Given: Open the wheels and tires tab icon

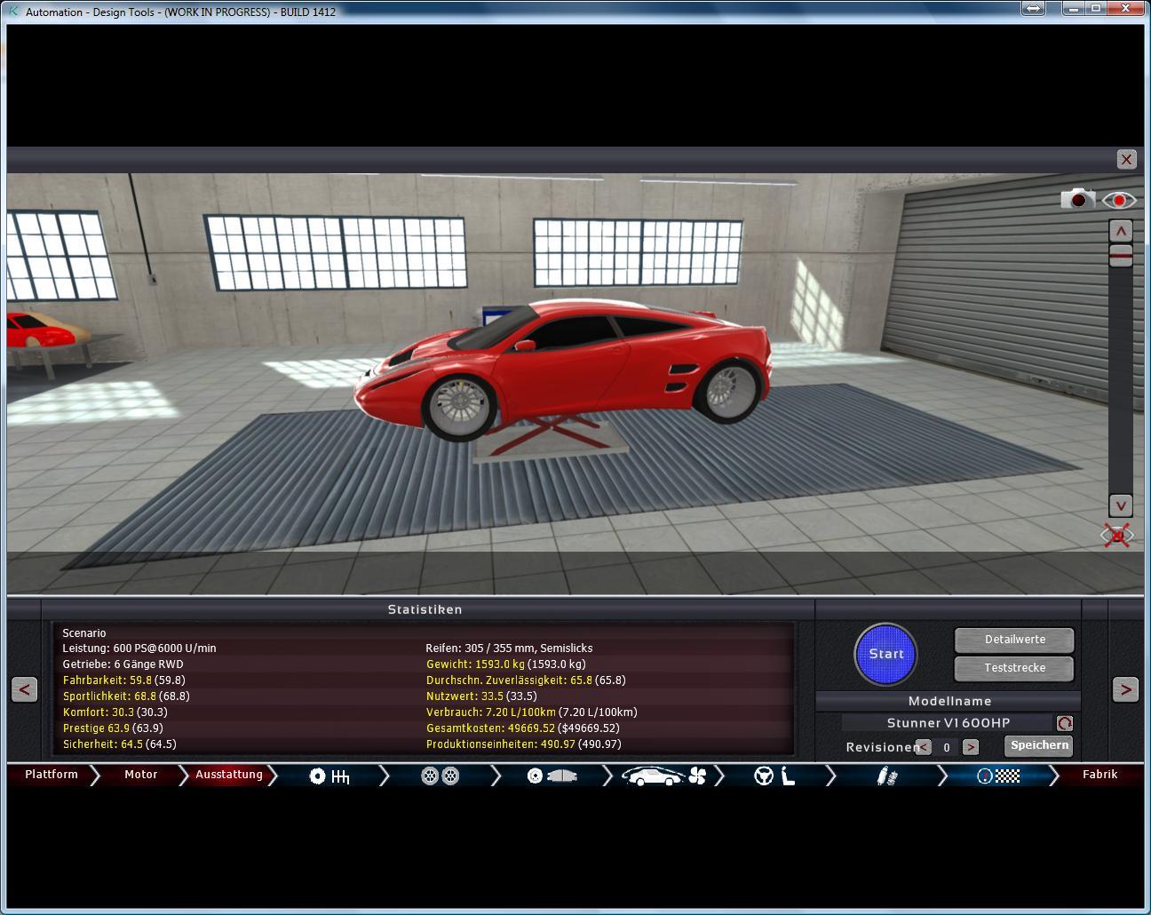Looking at the screenshot, I should 441,776.
